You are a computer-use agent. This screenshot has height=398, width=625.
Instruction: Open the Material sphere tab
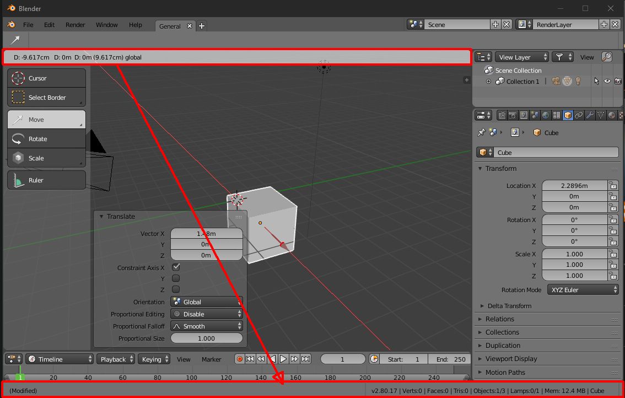point(611,116)
